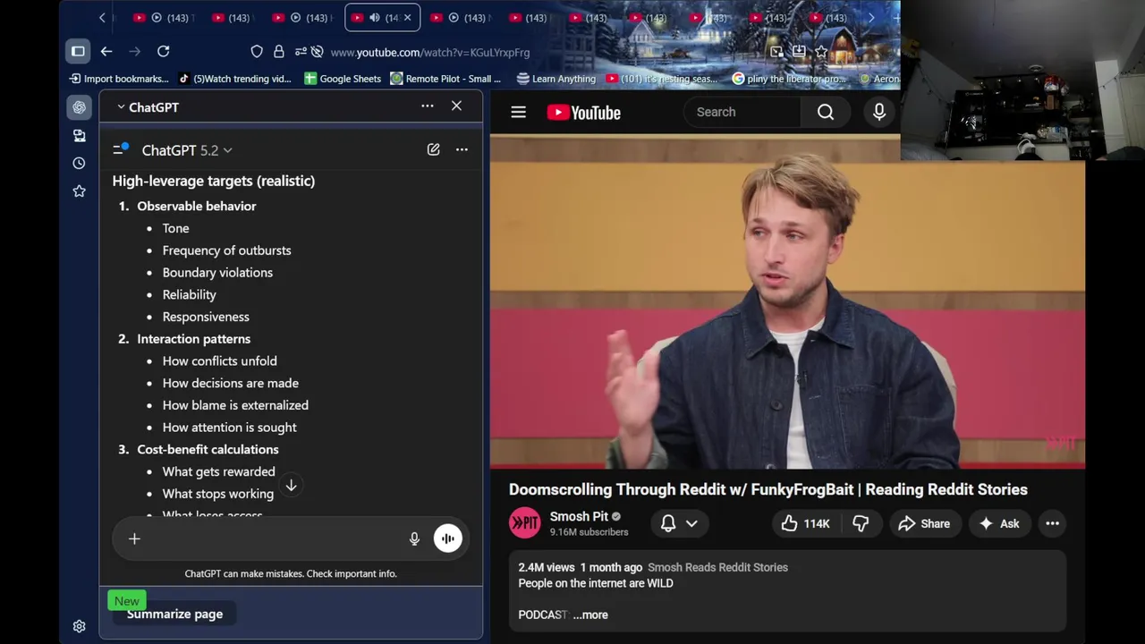The height and width of the screenshot is (644, 1145).
Task: Bookmark this page with the star icon
Action: (821, 52)
